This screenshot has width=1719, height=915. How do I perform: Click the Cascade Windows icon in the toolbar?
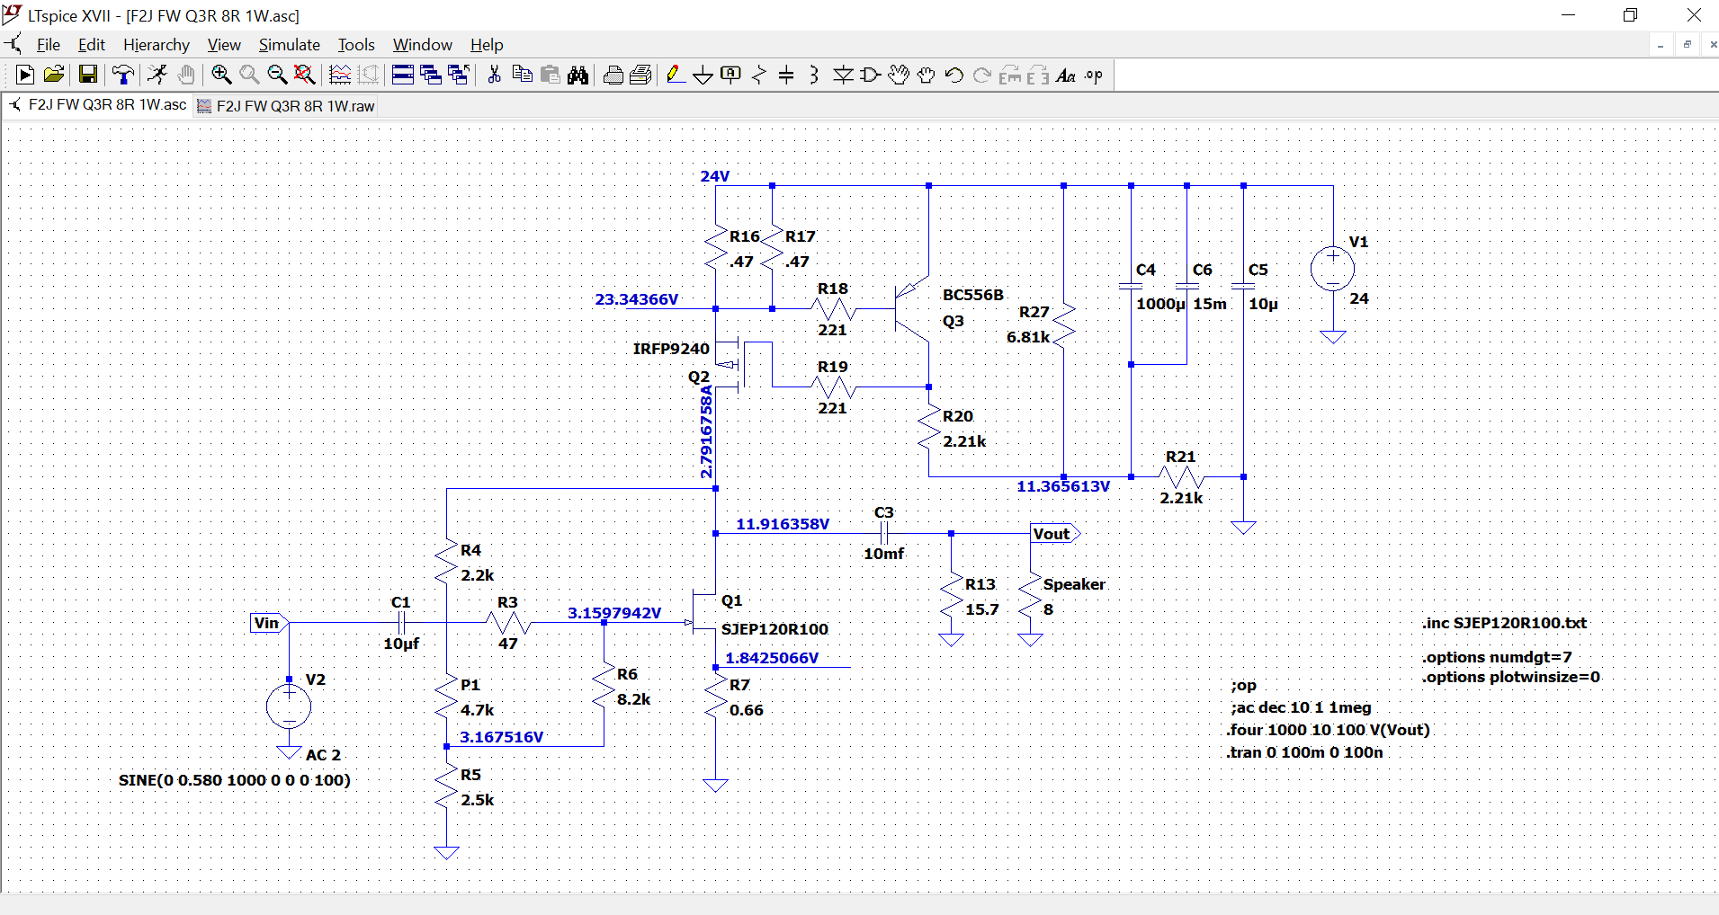(431, 76)
